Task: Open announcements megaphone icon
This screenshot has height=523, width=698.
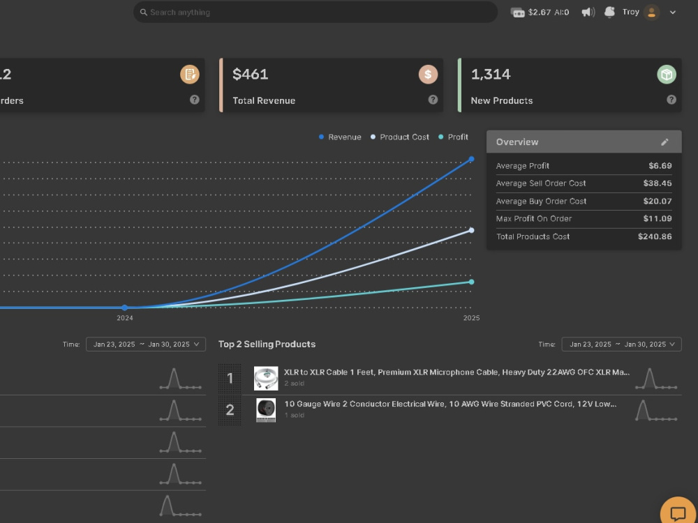Action: 588,12
